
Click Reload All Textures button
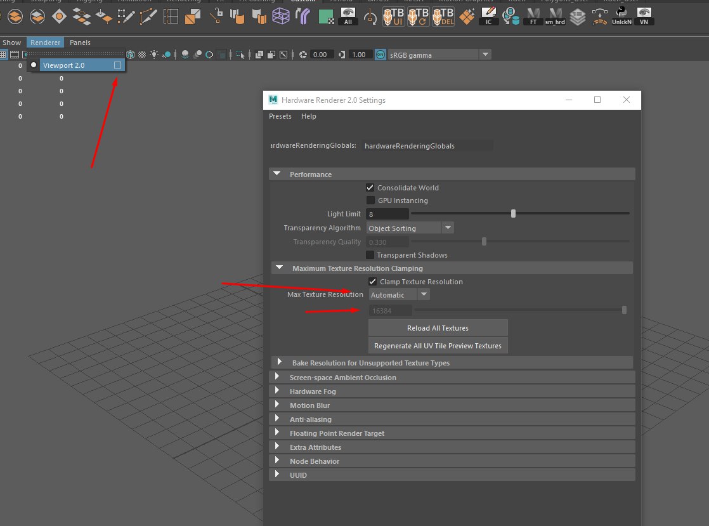click(438, 328)
